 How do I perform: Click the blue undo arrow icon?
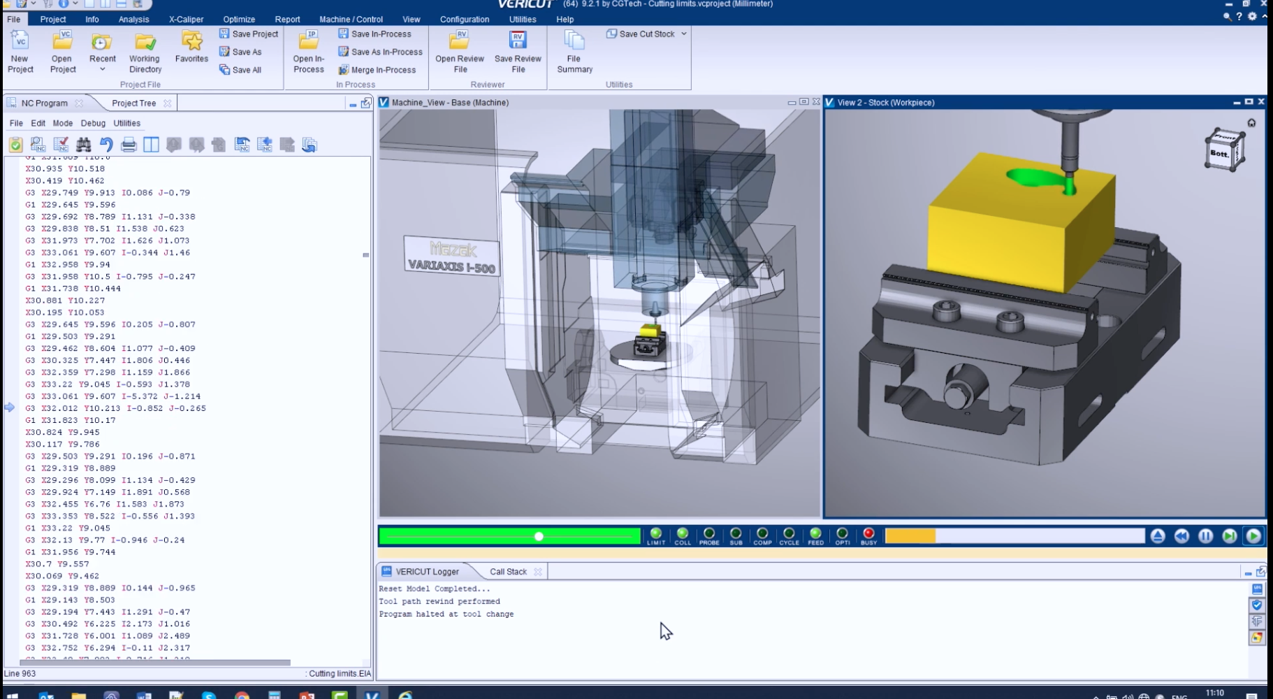coord(106,145)
